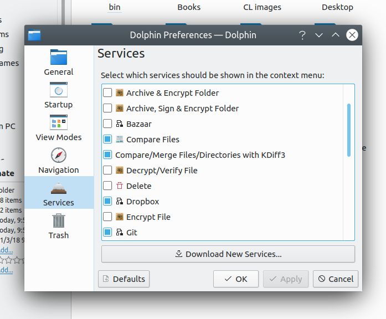Click 'Compare/Merge Files/Directories with KDiff3' text

tap(200, 155)
